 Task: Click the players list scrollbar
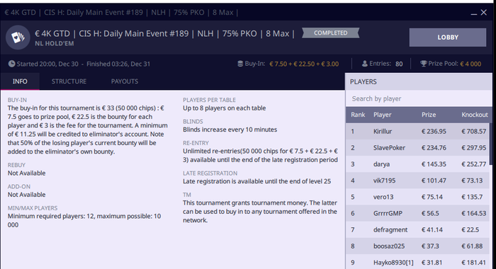click(491, 144)
